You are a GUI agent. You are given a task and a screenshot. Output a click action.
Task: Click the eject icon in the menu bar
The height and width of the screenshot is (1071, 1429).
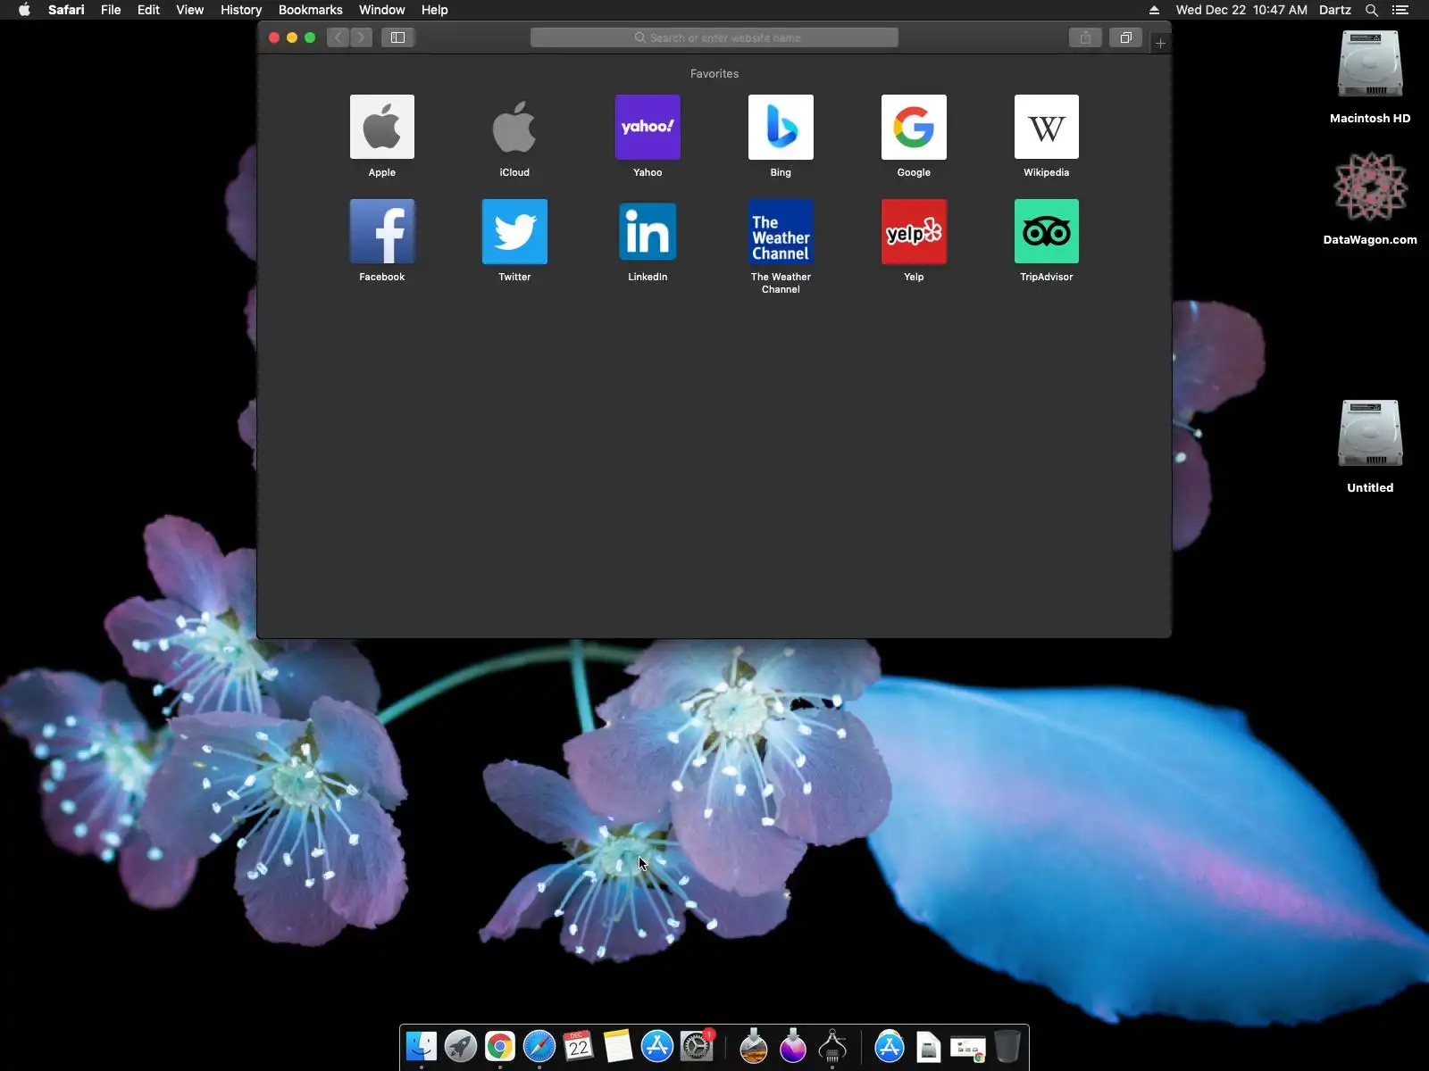point(1154,10)
